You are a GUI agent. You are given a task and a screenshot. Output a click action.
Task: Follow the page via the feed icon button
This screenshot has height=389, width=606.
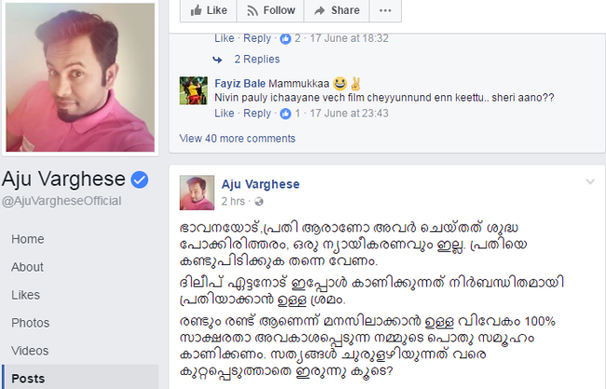click(x=270, y=10)
